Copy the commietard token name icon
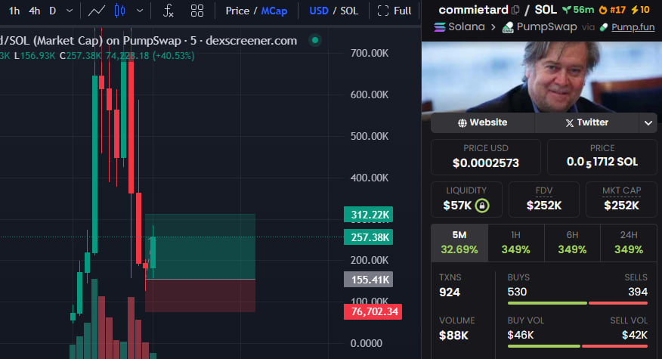The image size is (662, 359). click(x=515, y=10)
